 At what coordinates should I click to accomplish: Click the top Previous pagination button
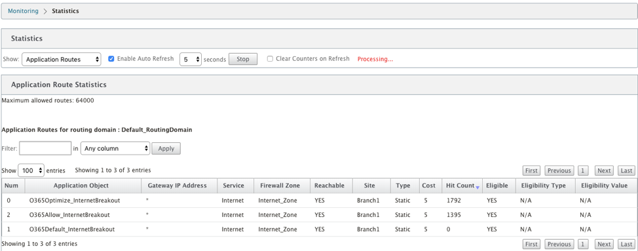pos(559,171)
